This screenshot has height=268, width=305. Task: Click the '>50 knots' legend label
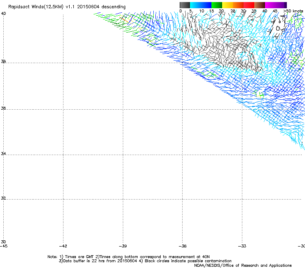[293, 11]
